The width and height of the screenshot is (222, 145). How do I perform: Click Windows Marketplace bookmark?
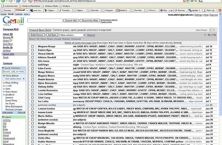click(x=30, y=6)
